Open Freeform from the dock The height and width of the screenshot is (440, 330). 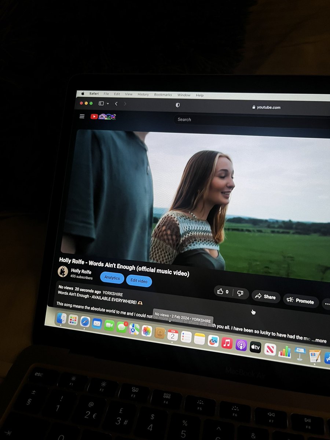[x=213, y=341]
